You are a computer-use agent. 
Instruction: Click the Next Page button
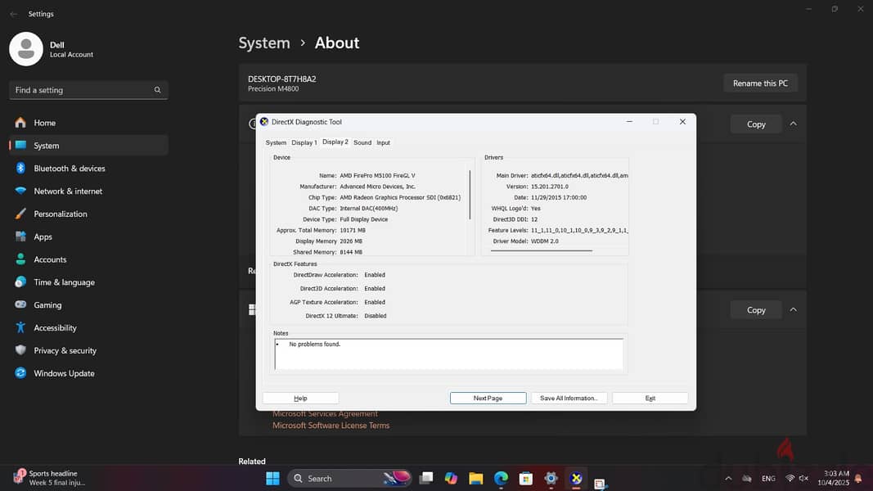click(x=488, y=398)
